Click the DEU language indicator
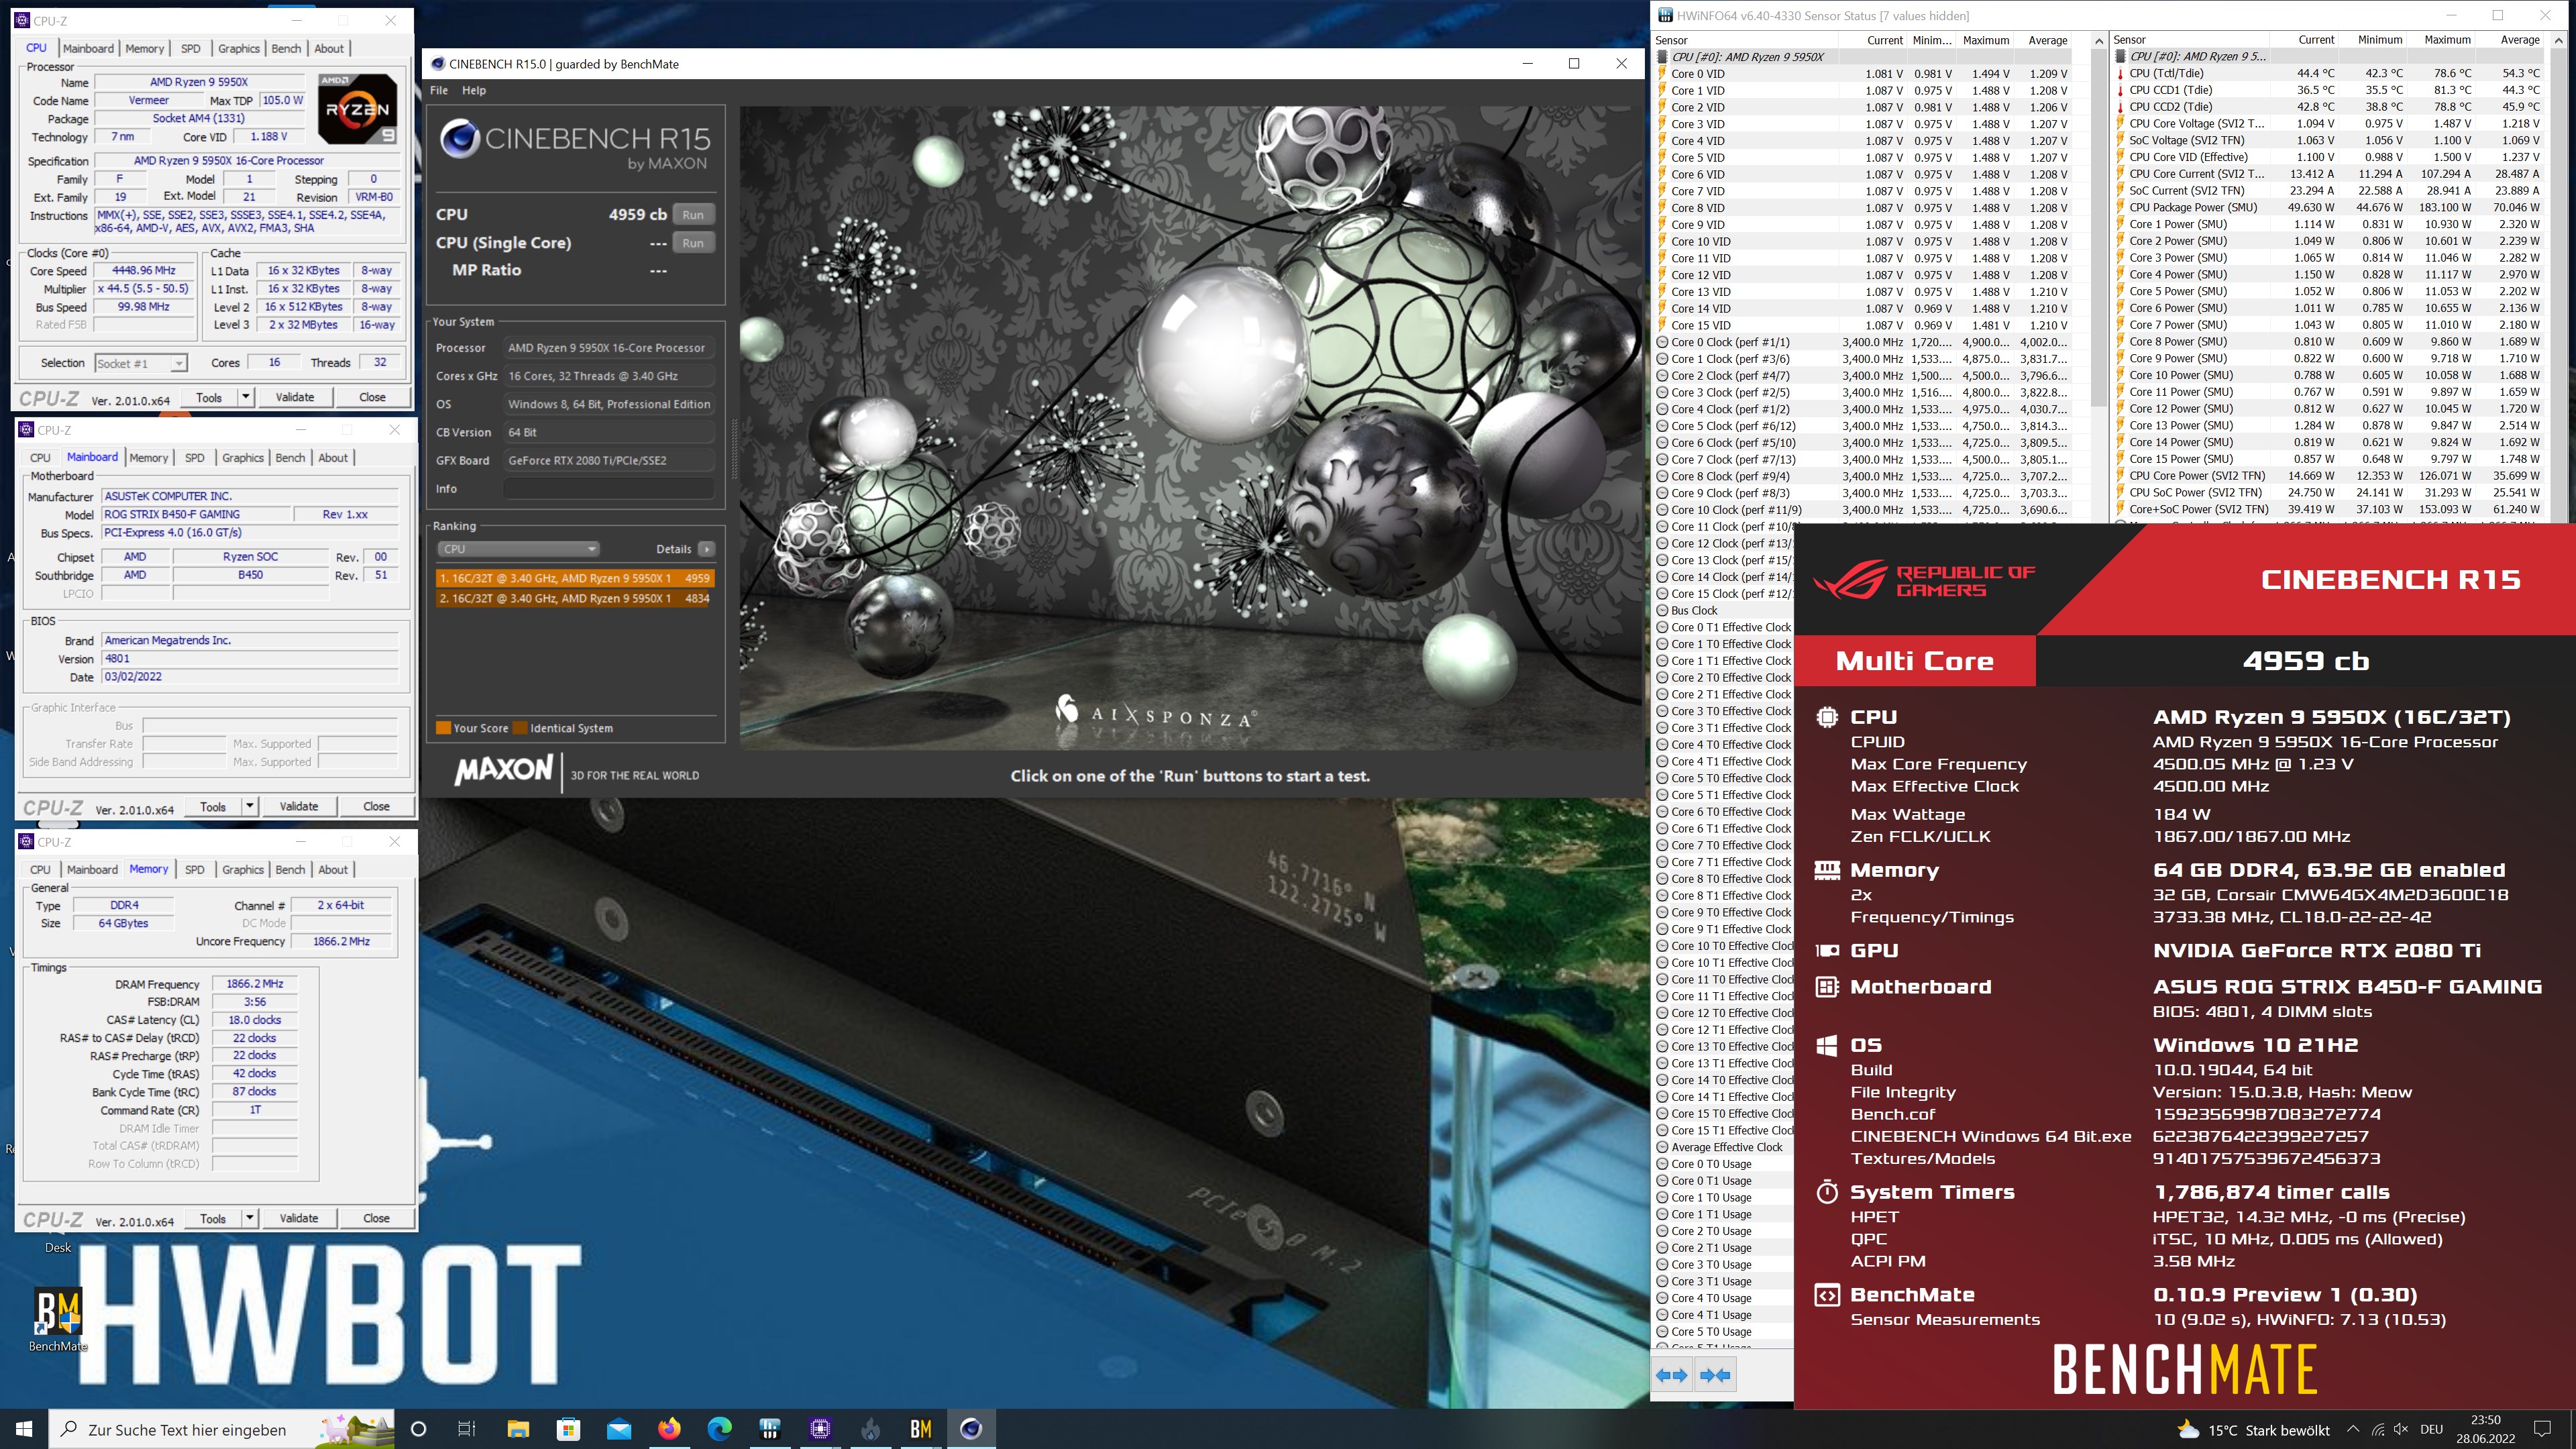Screen dimensions: 2576x1449 pyautogui.click(x=2432, y=1430)
